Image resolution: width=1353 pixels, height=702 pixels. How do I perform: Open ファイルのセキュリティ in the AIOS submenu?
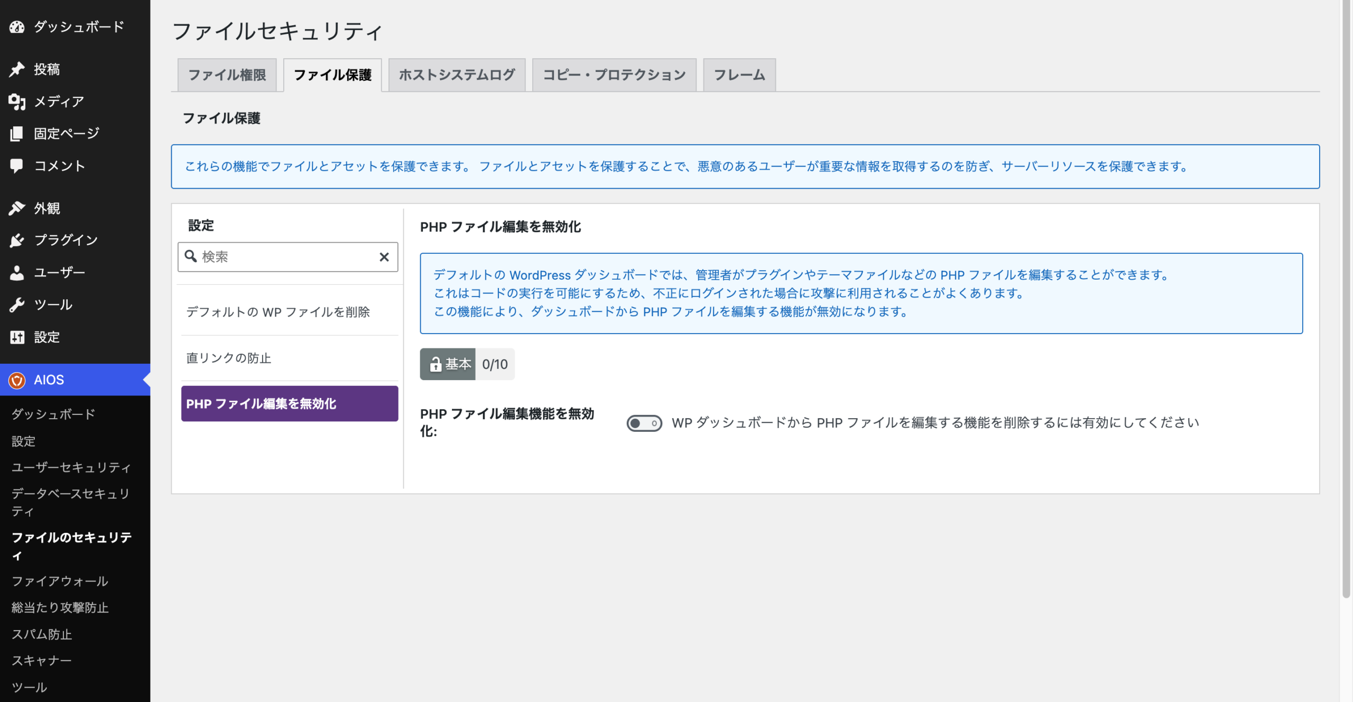tap(72, 547)
